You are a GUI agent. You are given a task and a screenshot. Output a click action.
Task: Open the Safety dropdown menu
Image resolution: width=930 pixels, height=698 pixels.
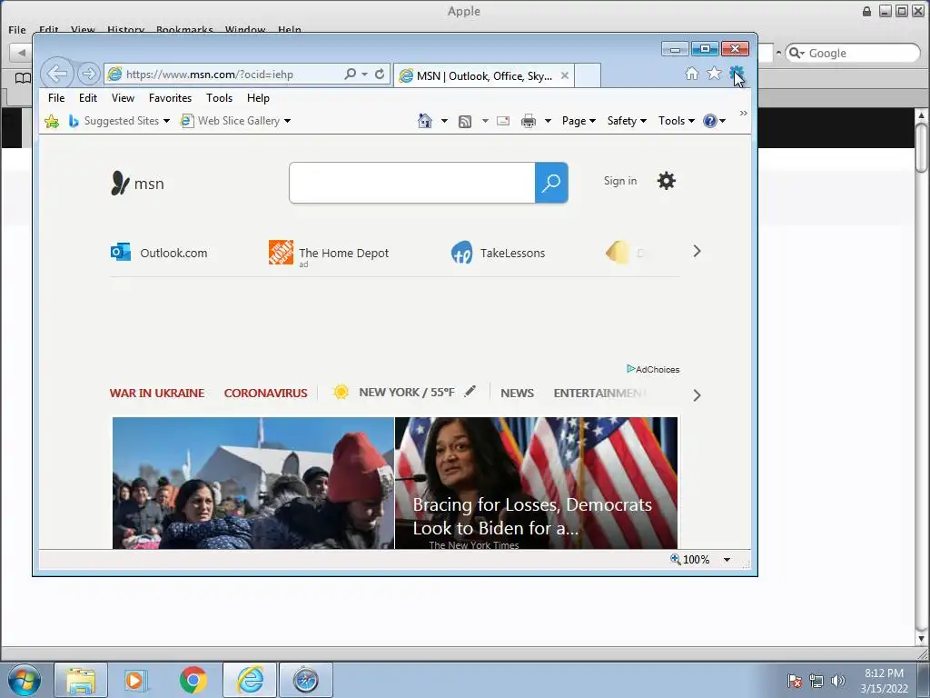point(627,121)
